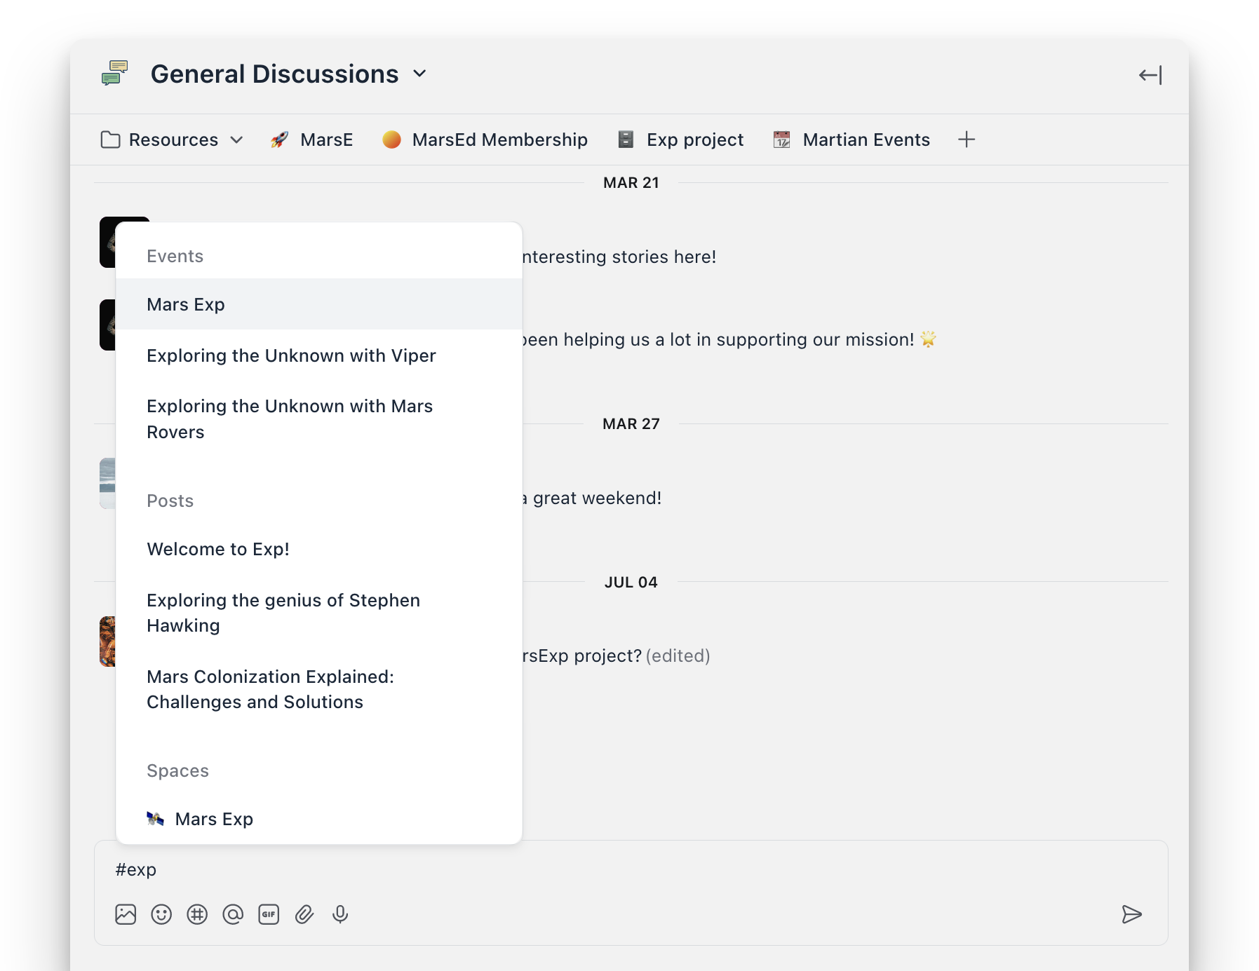Attach a file with the paperclip icon
The width and height of the screenshot is (1259, 971).
304,914
